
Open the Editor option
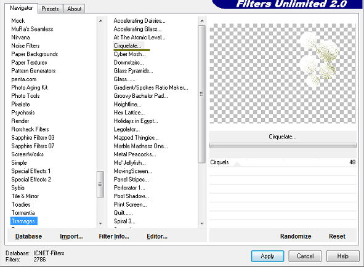pyautogui.click(x=157, y=236)
